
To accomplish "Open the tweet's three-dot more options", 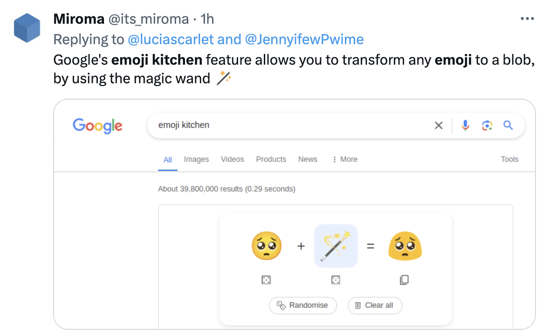I will 527,19.
